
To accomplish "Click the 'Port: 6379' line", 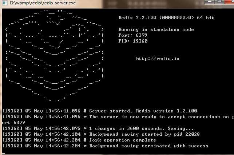I will point(133,35).
